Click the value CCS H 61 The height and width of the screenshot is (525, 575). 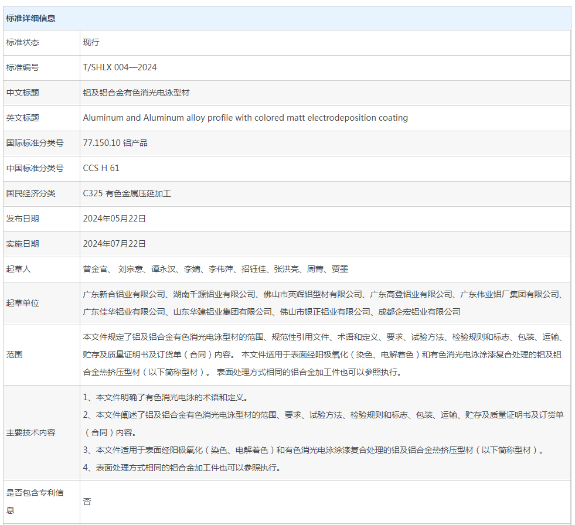click(x=101, y=168)
